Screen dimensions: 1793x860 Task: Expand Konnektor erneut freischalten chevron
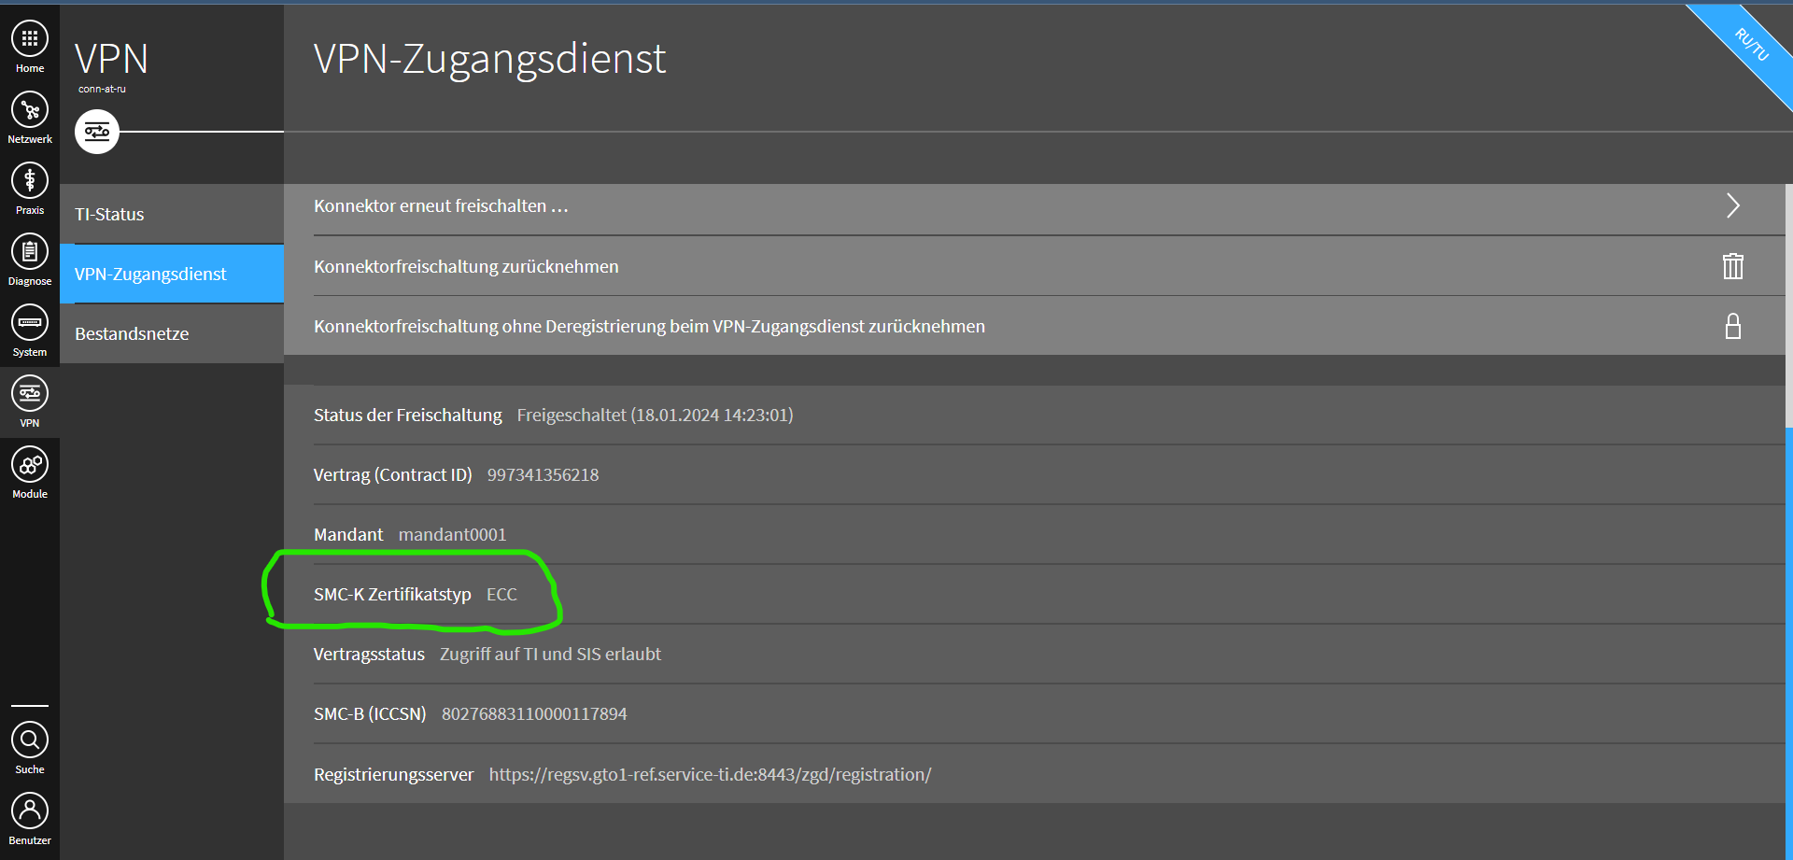[1732, 205]
